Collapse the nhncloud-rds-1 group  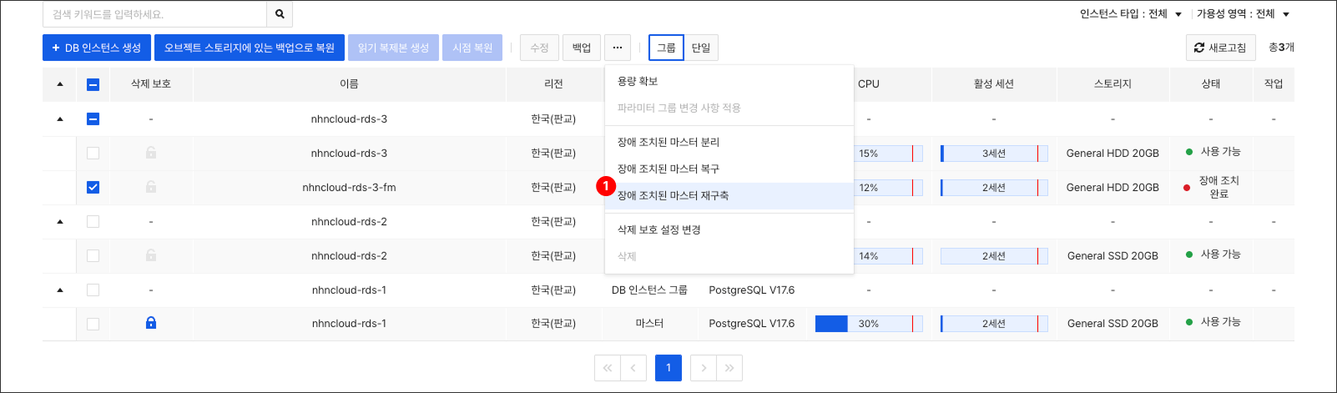coord(60,290)
